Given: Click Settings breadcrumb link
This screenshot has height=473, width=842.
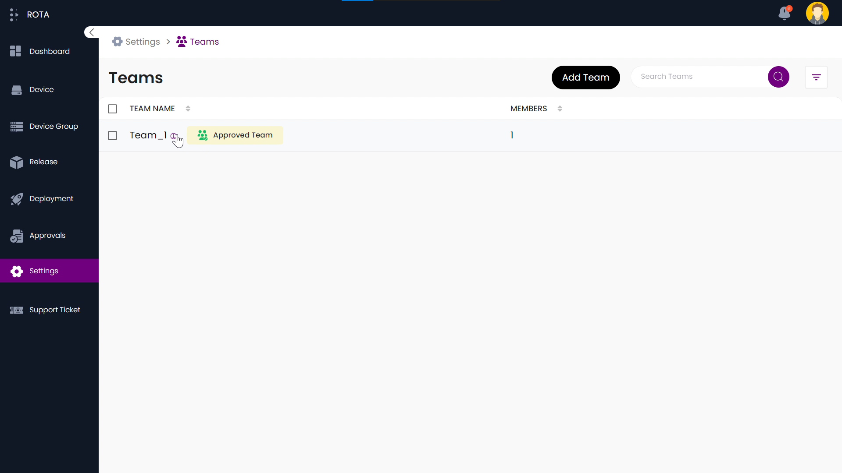Looking at the screenshot, I should point(143,42).
